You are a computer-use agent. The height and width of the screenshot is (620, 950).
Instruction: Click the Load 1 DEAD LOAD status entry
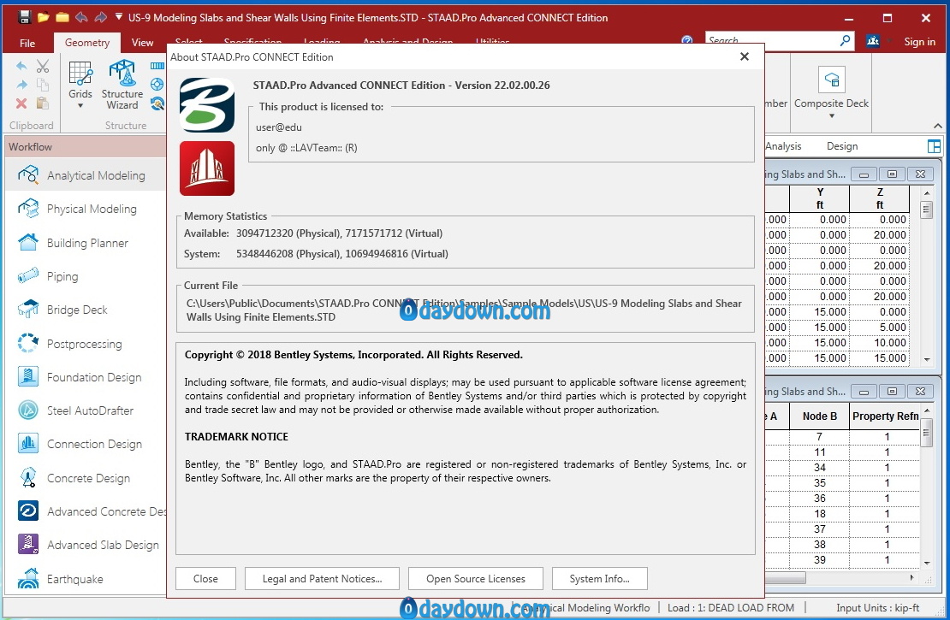point(731,608)
